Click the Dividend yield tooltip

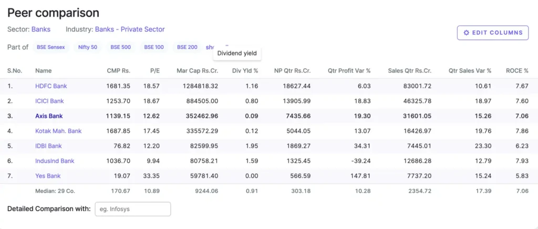tap(237, 53)
